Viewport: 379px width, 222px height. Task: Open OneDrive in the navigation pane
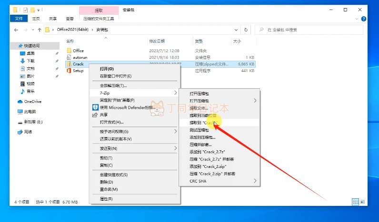(x=33, y=102)
